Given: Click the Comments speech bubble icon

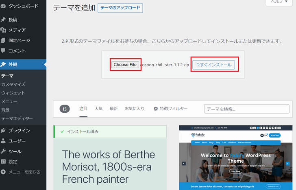Looking at the screenshot, I should [x=3, y=51].
